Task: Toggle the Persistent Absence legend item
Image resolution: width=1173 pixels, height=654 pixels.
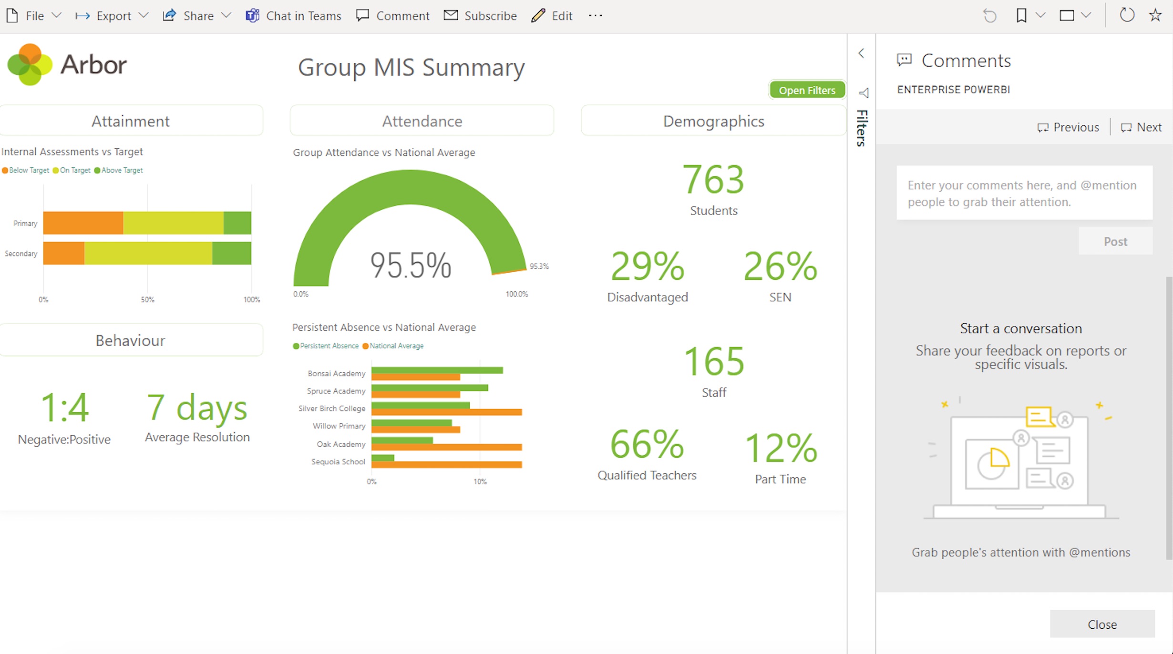Action: click(x=326, y=346)
